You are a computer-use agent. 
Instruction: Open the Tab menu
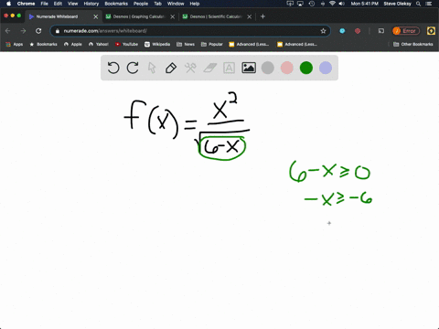click(157, 4)
